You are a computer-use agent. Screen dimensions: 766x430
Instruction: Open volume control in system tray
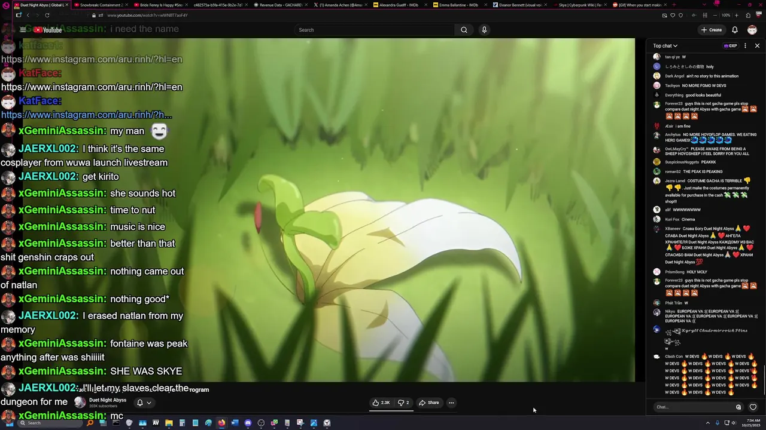[x=735, y=423]
